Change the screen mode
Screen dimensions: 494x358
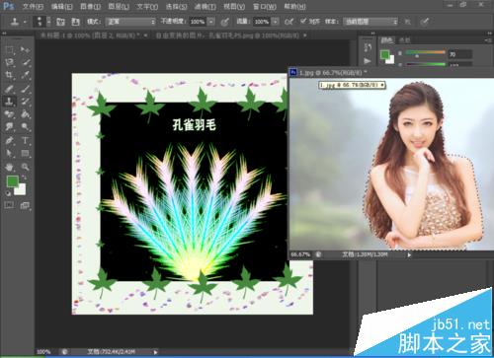click(x=25, y=206)
